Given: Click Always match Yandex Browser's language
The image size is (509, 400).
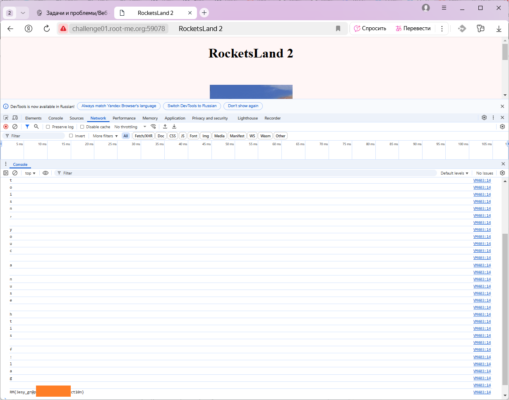Looking at the screenshot, I should tap(119, 106).
